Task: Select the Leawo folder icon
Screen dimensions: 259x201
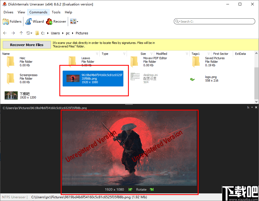Action: (x=72, y=62)
